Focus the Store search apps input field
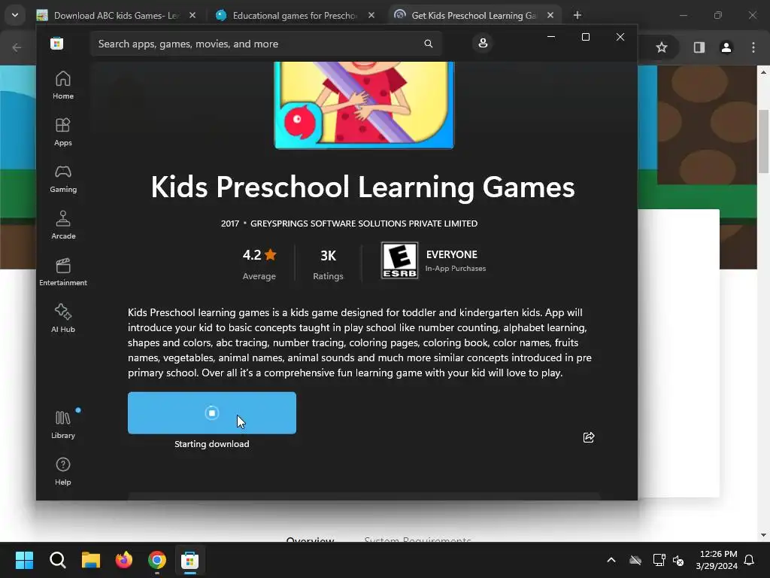The image size is (770, 578). 265,44
